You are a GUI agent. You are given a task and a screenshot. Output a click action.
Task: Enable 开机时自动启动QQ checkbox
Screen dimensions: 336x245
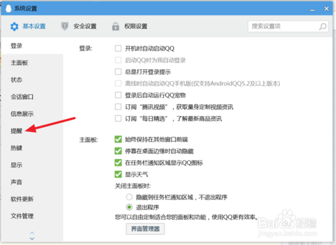[118, 48]
